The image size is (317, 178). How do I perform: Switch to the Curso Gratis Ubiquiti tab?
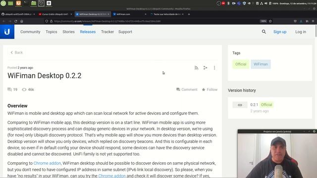click(55, 14)
